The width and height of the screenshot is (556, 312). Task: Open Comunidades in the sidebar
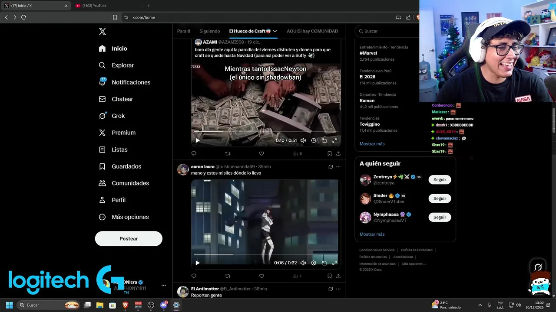click(x=124, y=183)
